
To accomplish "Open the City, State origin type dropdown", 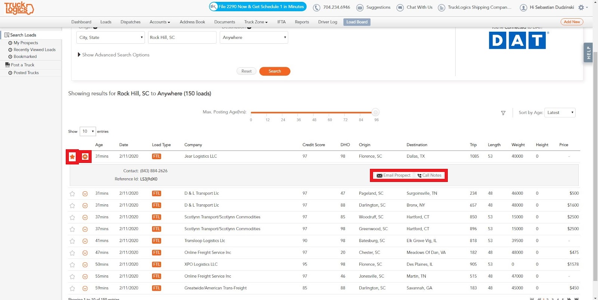I will [x=111, y=37].
